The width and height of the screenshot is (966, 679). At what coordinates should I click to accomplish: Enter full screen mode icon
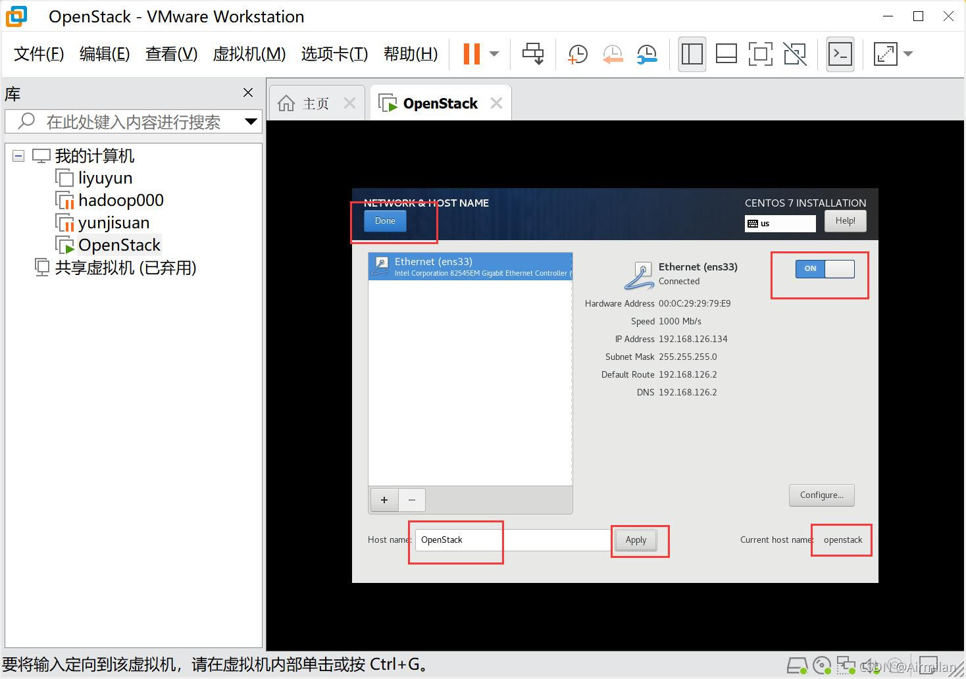tap(761, 54)
